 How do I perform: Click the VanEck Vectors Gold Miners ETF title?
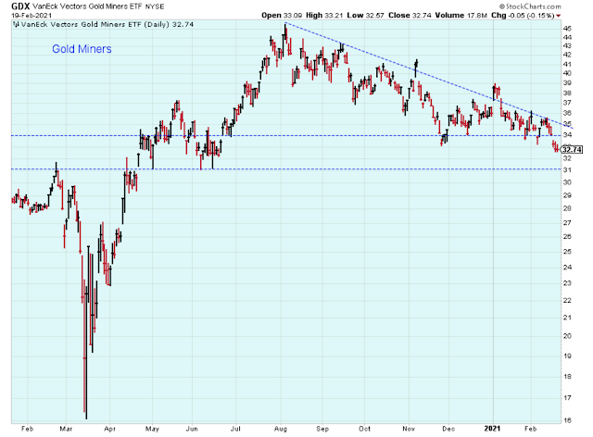tap(87, 6)
